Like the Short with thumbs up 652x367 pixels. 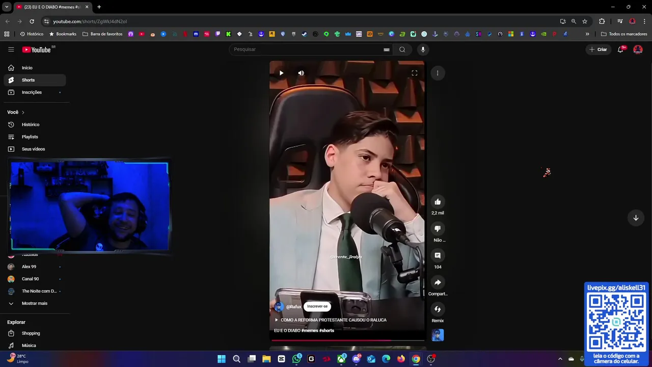(438, 202)
